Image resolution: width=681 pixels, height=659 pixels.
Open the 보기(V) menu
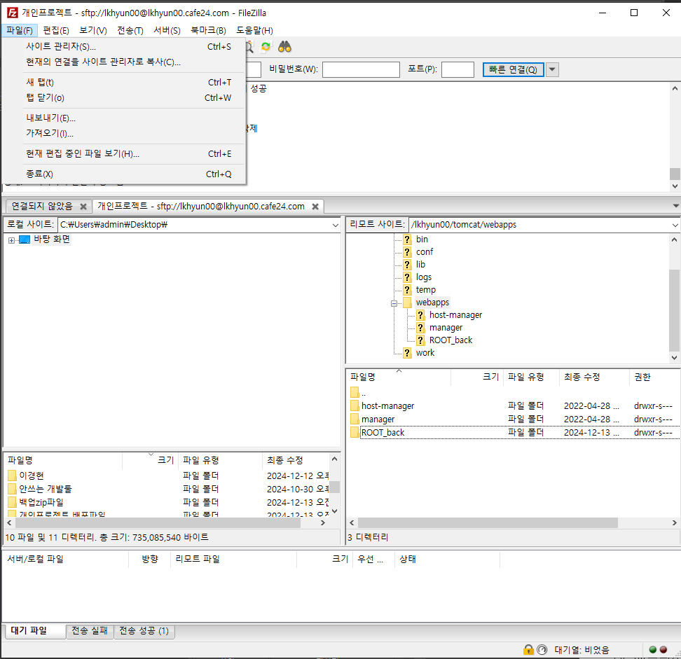click(93, 30)
